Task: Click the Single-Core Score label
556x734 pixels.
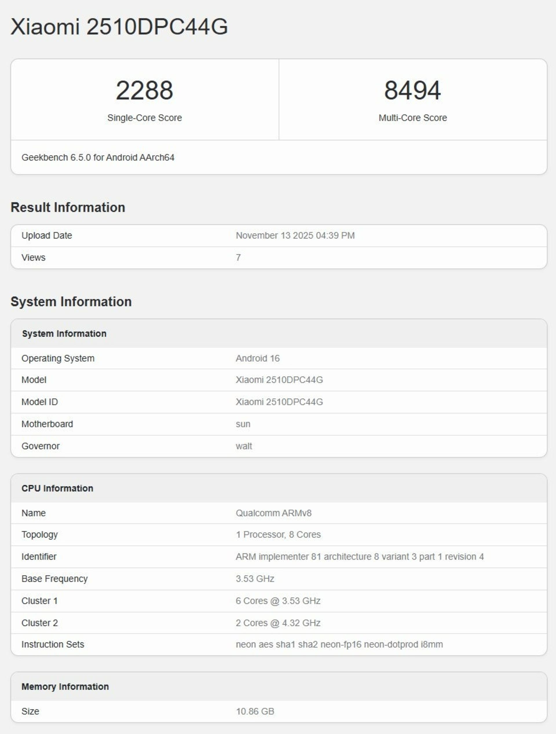Action: tap(144, 118)
